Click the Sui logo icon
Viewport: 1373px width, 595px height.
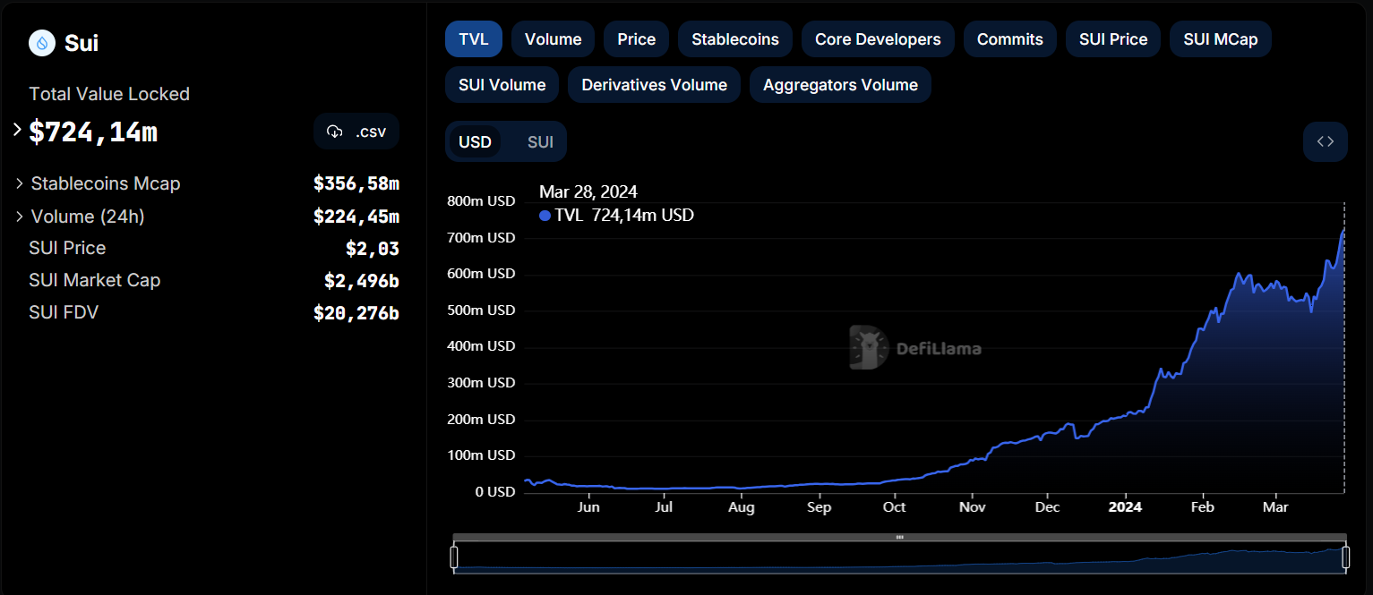[x=42, y=43]
